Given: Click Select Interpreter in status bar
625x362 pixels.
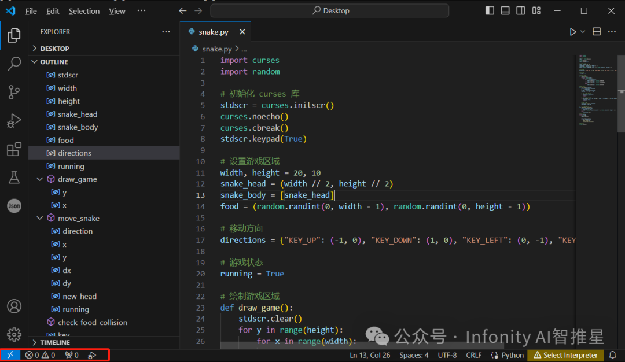Looking at the screenshot, I should (x=565, y=355).
